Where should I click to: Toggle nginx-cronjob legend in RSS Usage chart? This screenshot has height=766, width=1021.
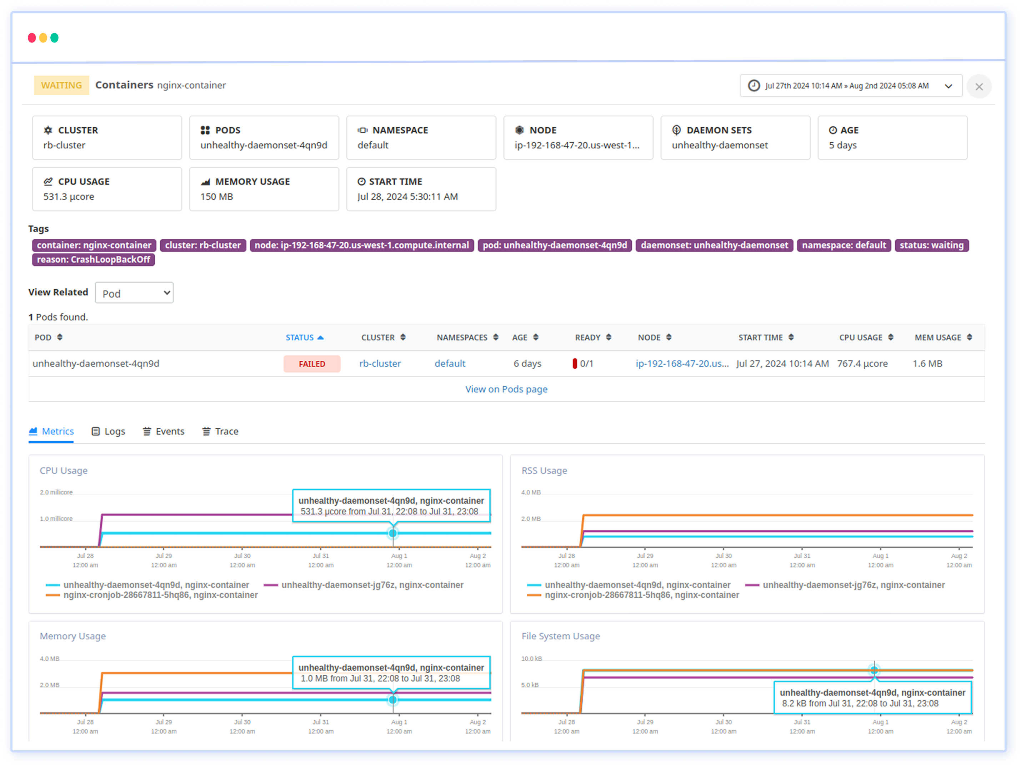point(633,596)
